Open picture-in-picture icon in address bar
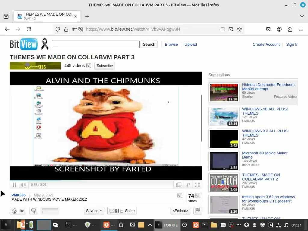The width and height of the screenshot is (308, 231). click(231, 29)
